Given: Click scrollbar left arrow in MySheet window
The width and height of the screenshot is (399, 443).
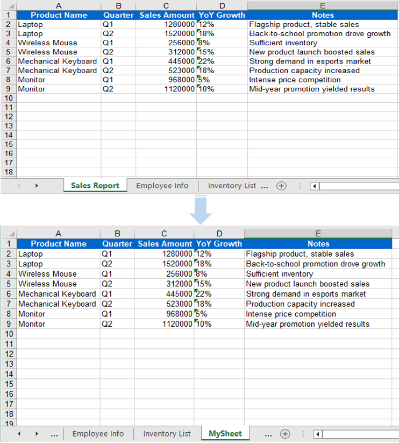Looking at the screenshot, I should (318, 434).
